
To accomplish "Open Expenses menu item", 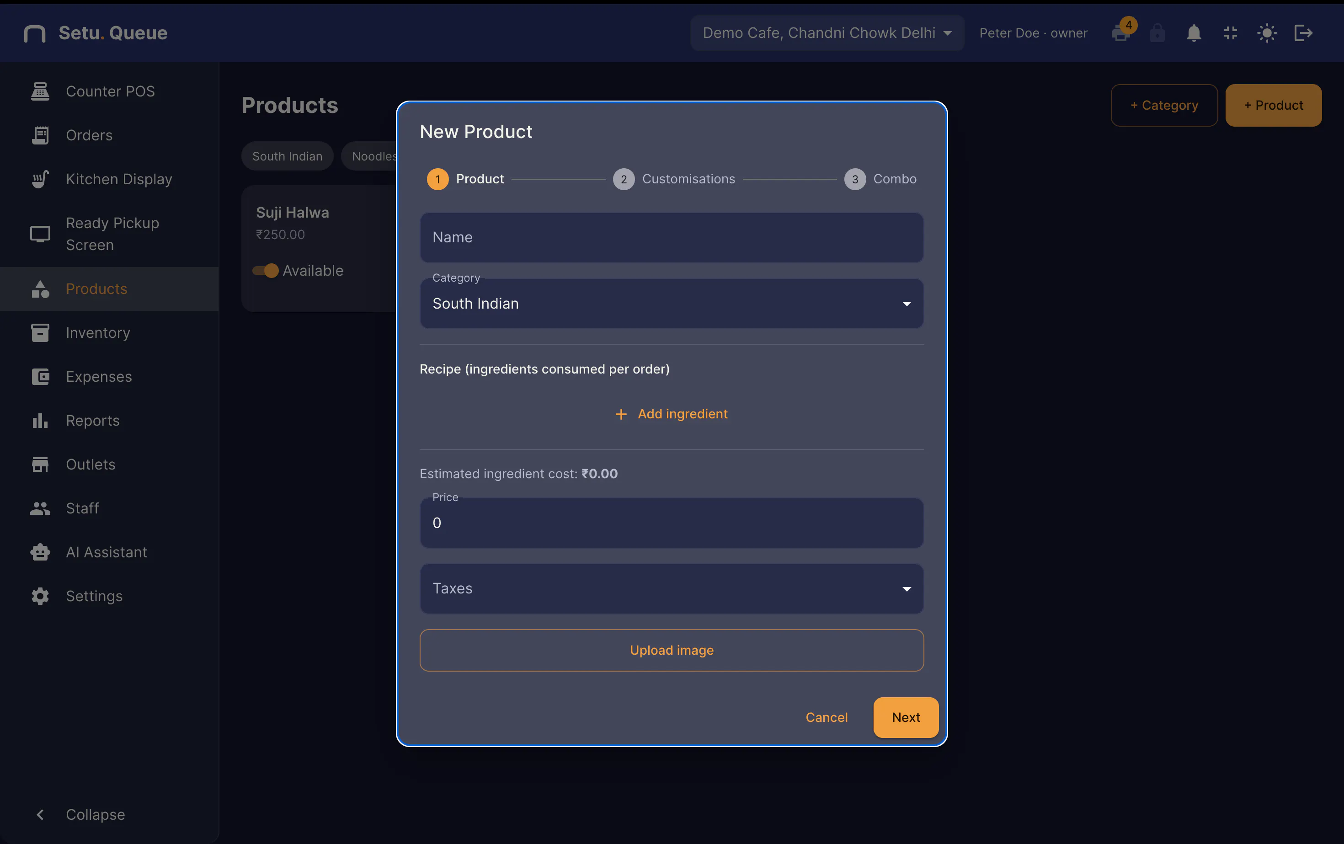I will [109, 377].
